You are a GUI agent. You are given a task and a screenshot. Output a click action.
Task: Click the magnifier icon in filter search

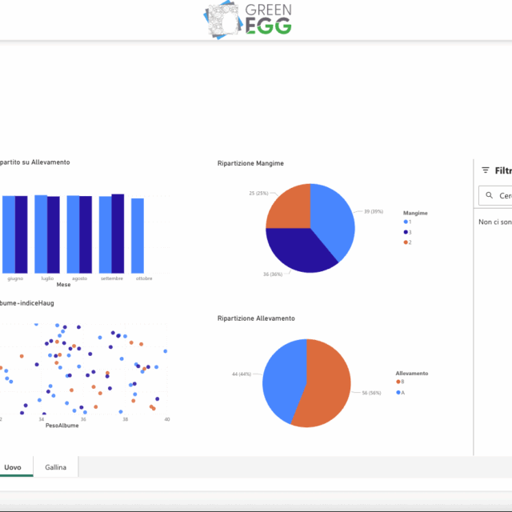coord(489,196)
